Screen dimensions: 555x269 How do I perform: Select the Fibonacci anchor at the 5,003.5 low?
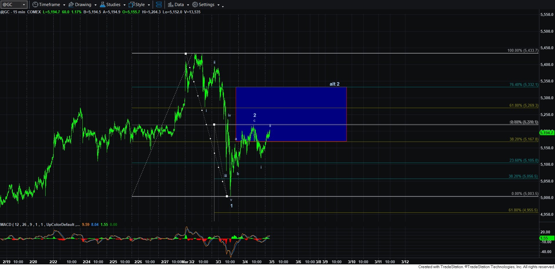[x=227, y=196]
